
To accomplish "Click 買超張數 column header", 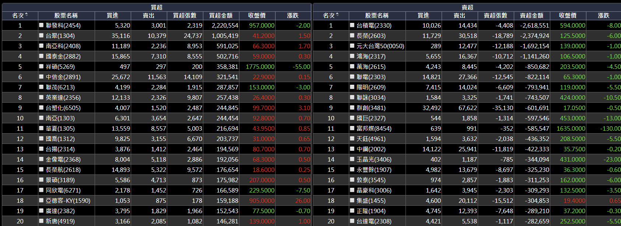I will click(x=185, y=15).
